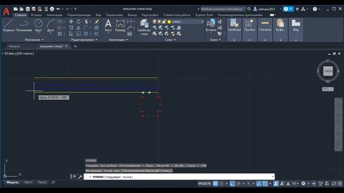Expand the Аннотации panel
Viewport: 344px width, 193px height.
point(118,40)
